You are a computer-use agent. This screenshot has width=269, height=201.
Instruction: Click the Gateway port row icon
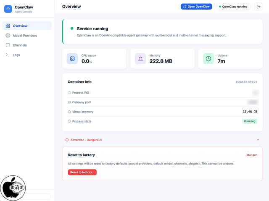(69, 102)
